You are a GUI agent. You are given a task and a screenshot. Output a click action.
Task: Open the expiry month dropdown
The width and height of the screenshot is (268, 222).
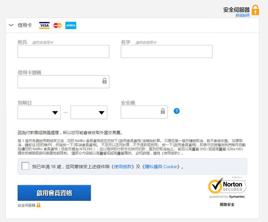39,112
